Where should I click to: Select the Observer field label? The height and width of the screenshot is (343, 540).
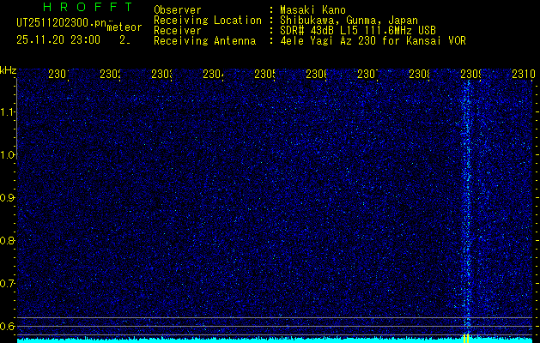point(178,9)
